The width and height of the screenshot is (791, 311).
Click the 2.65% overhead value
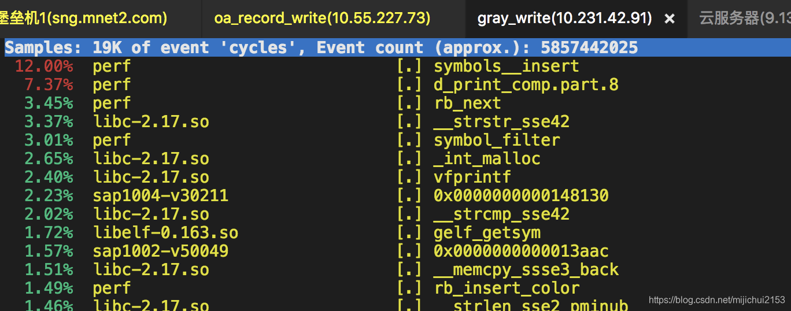tap(49, 159)
